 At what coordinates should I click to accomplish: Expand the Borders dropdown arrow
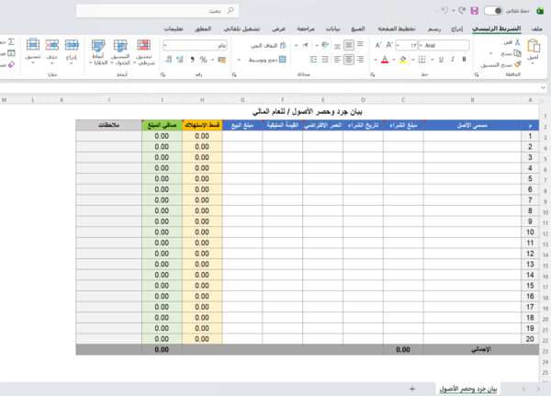[x=413, y=60]
